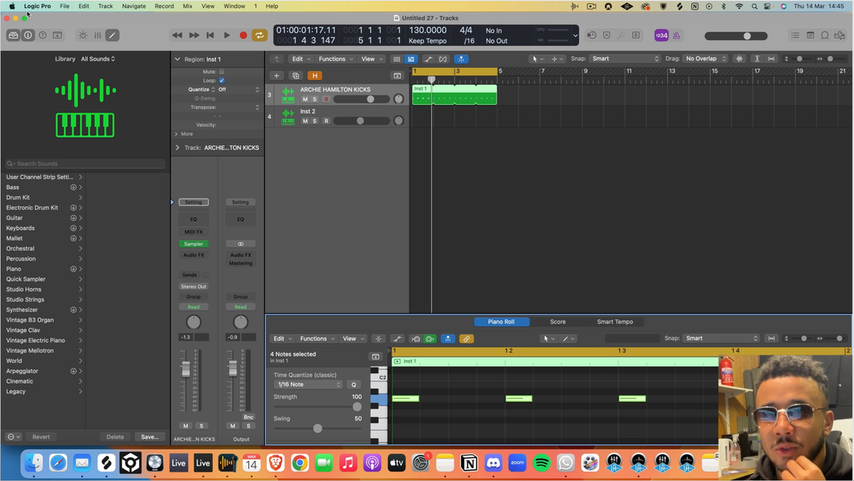
Task: Mute the ARCHIE HAMILTON KICKS track
Action: (305, 100)
